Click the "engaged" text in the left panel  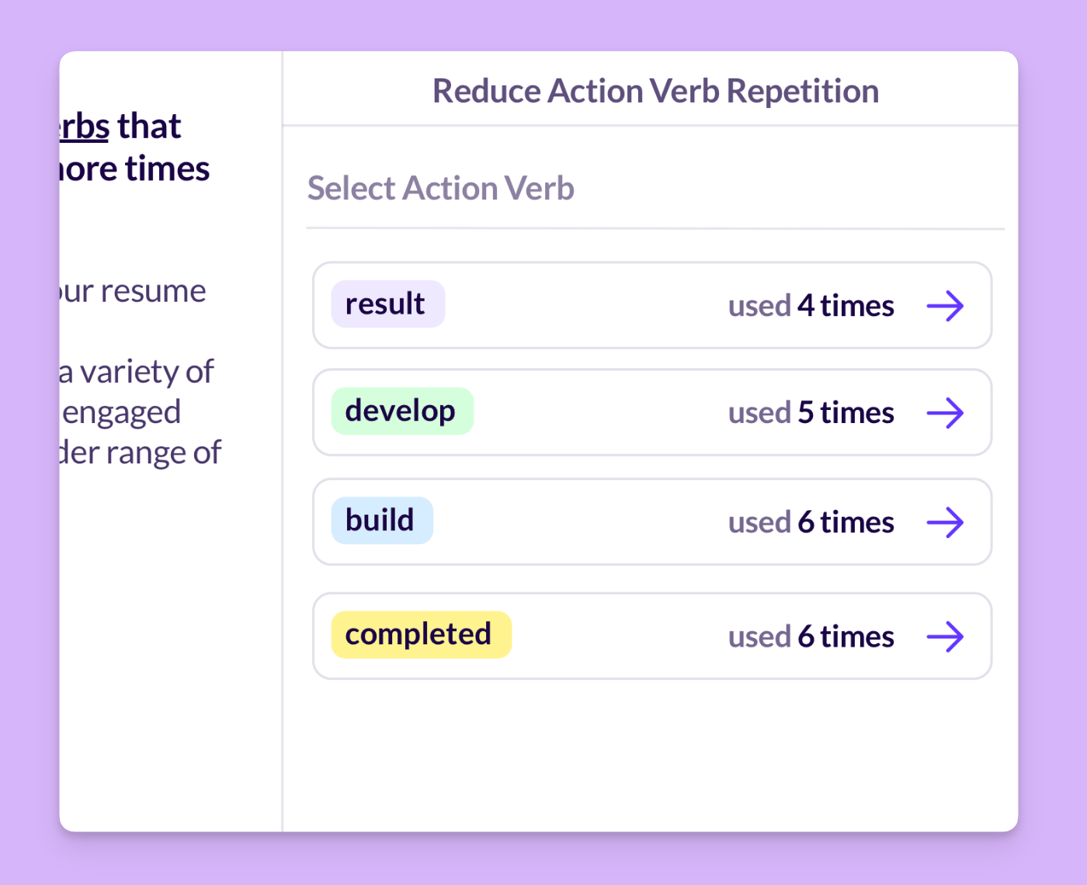click(122, 412)
